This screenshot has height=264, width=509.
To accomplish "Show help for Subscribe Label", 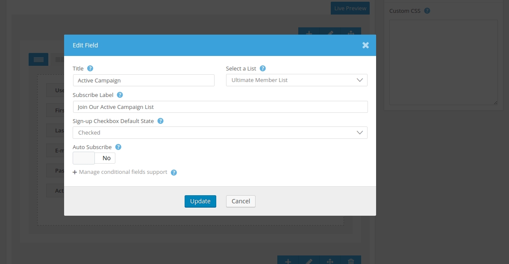I will click(x=120, y=95).
